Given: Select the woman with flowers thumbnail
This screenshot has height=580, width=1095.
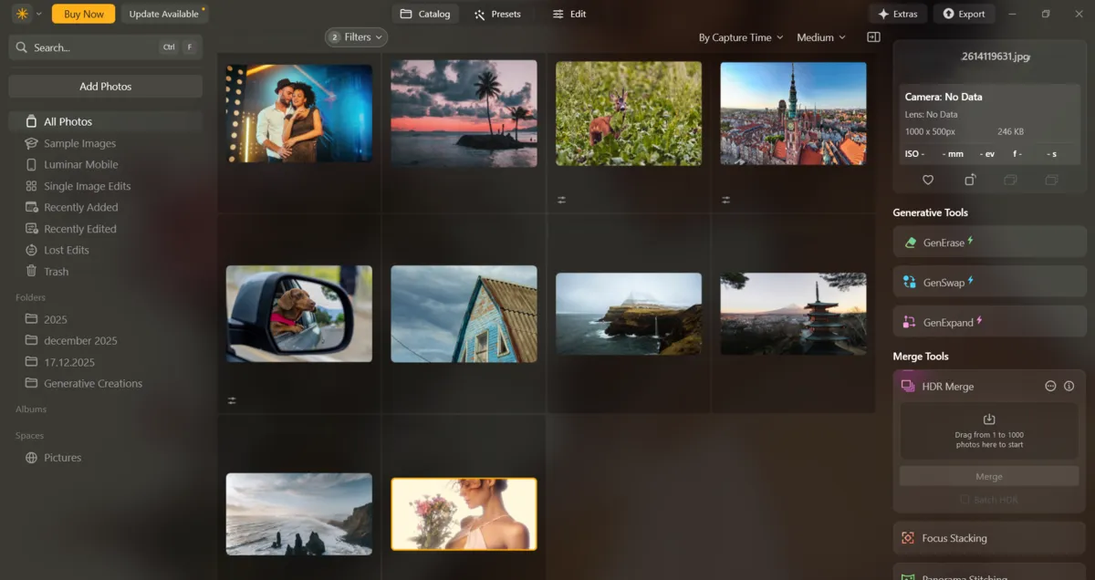Looking at the screenshot, I should 464,513.
